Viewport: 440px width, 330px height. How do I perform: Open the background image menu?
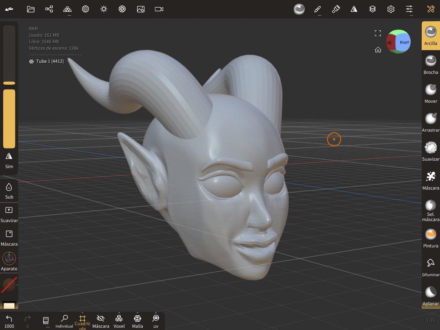click(x=140, y=9)
